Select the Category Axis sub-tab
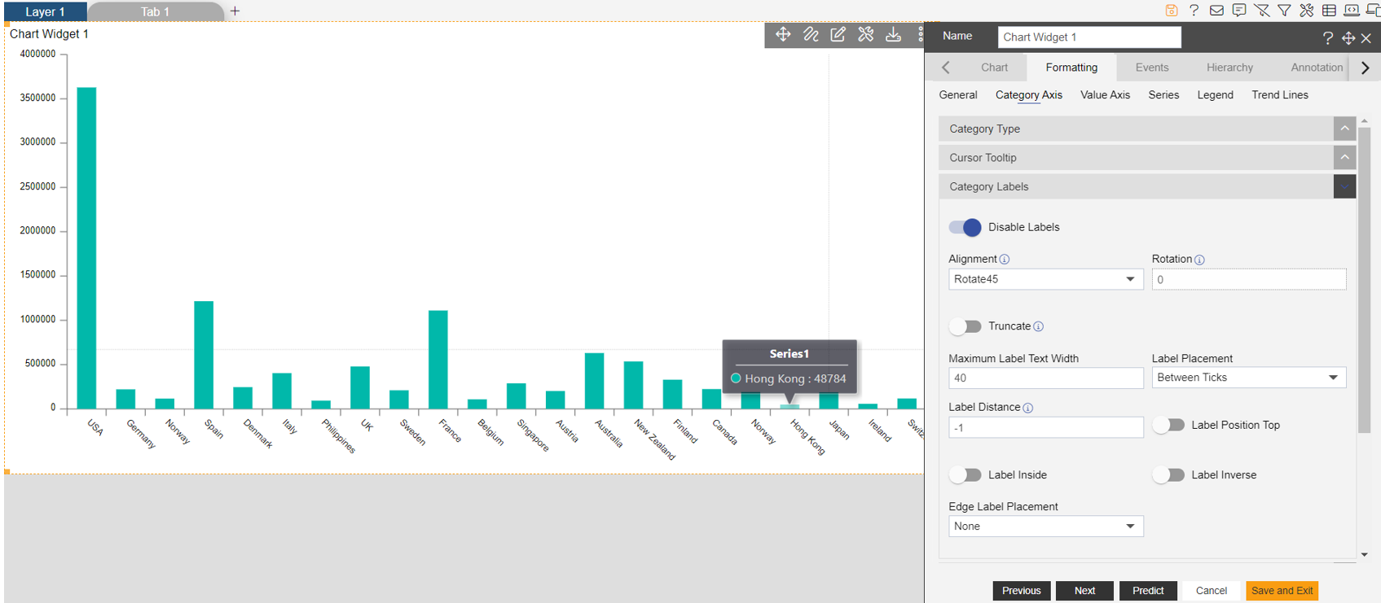This screenshot has height=603, width=1381. pyautogui.click(x=1029, y=95)
